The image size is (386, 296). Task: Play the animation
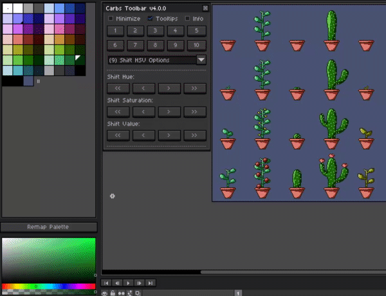point(128,283)
